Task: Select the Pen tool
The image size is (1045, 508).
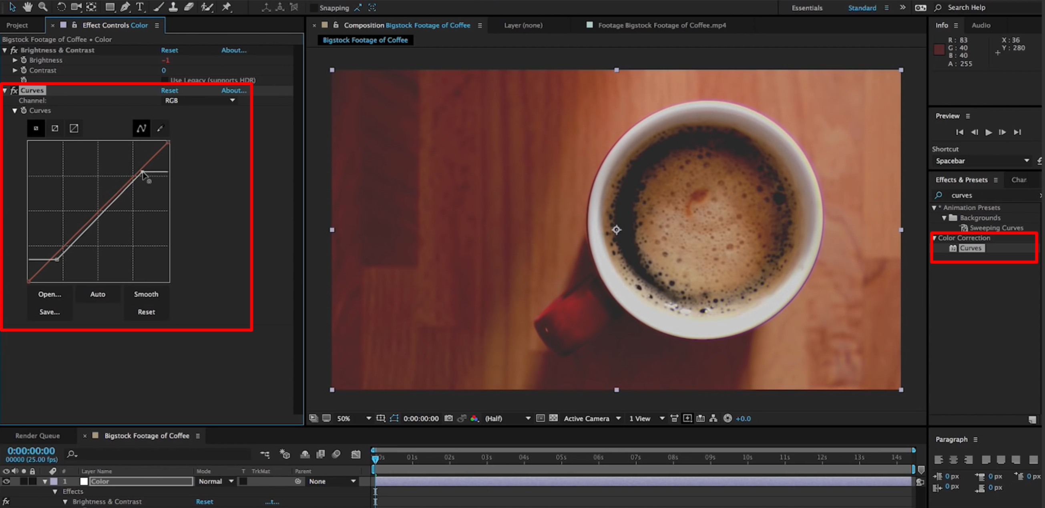Action: pos(125,7)
